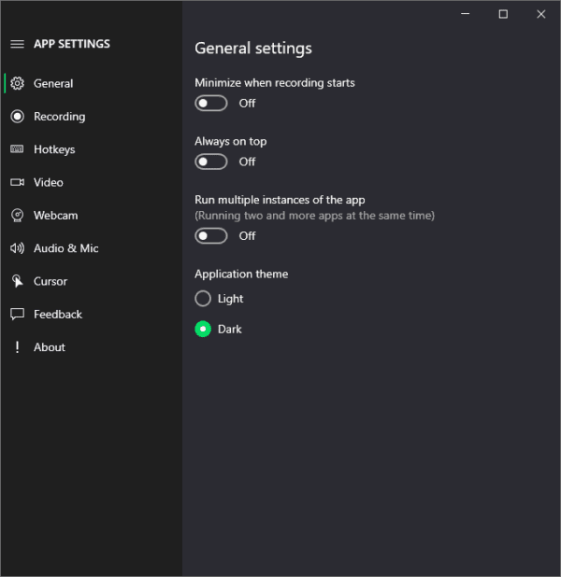Screen dimensions: 561x577
Task: Switch to the Hotkeys settings page
Action: point(54,149)
